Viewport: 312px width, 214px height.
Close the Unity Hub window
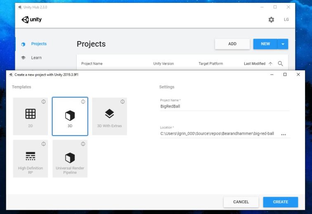(x=288, y=7)
